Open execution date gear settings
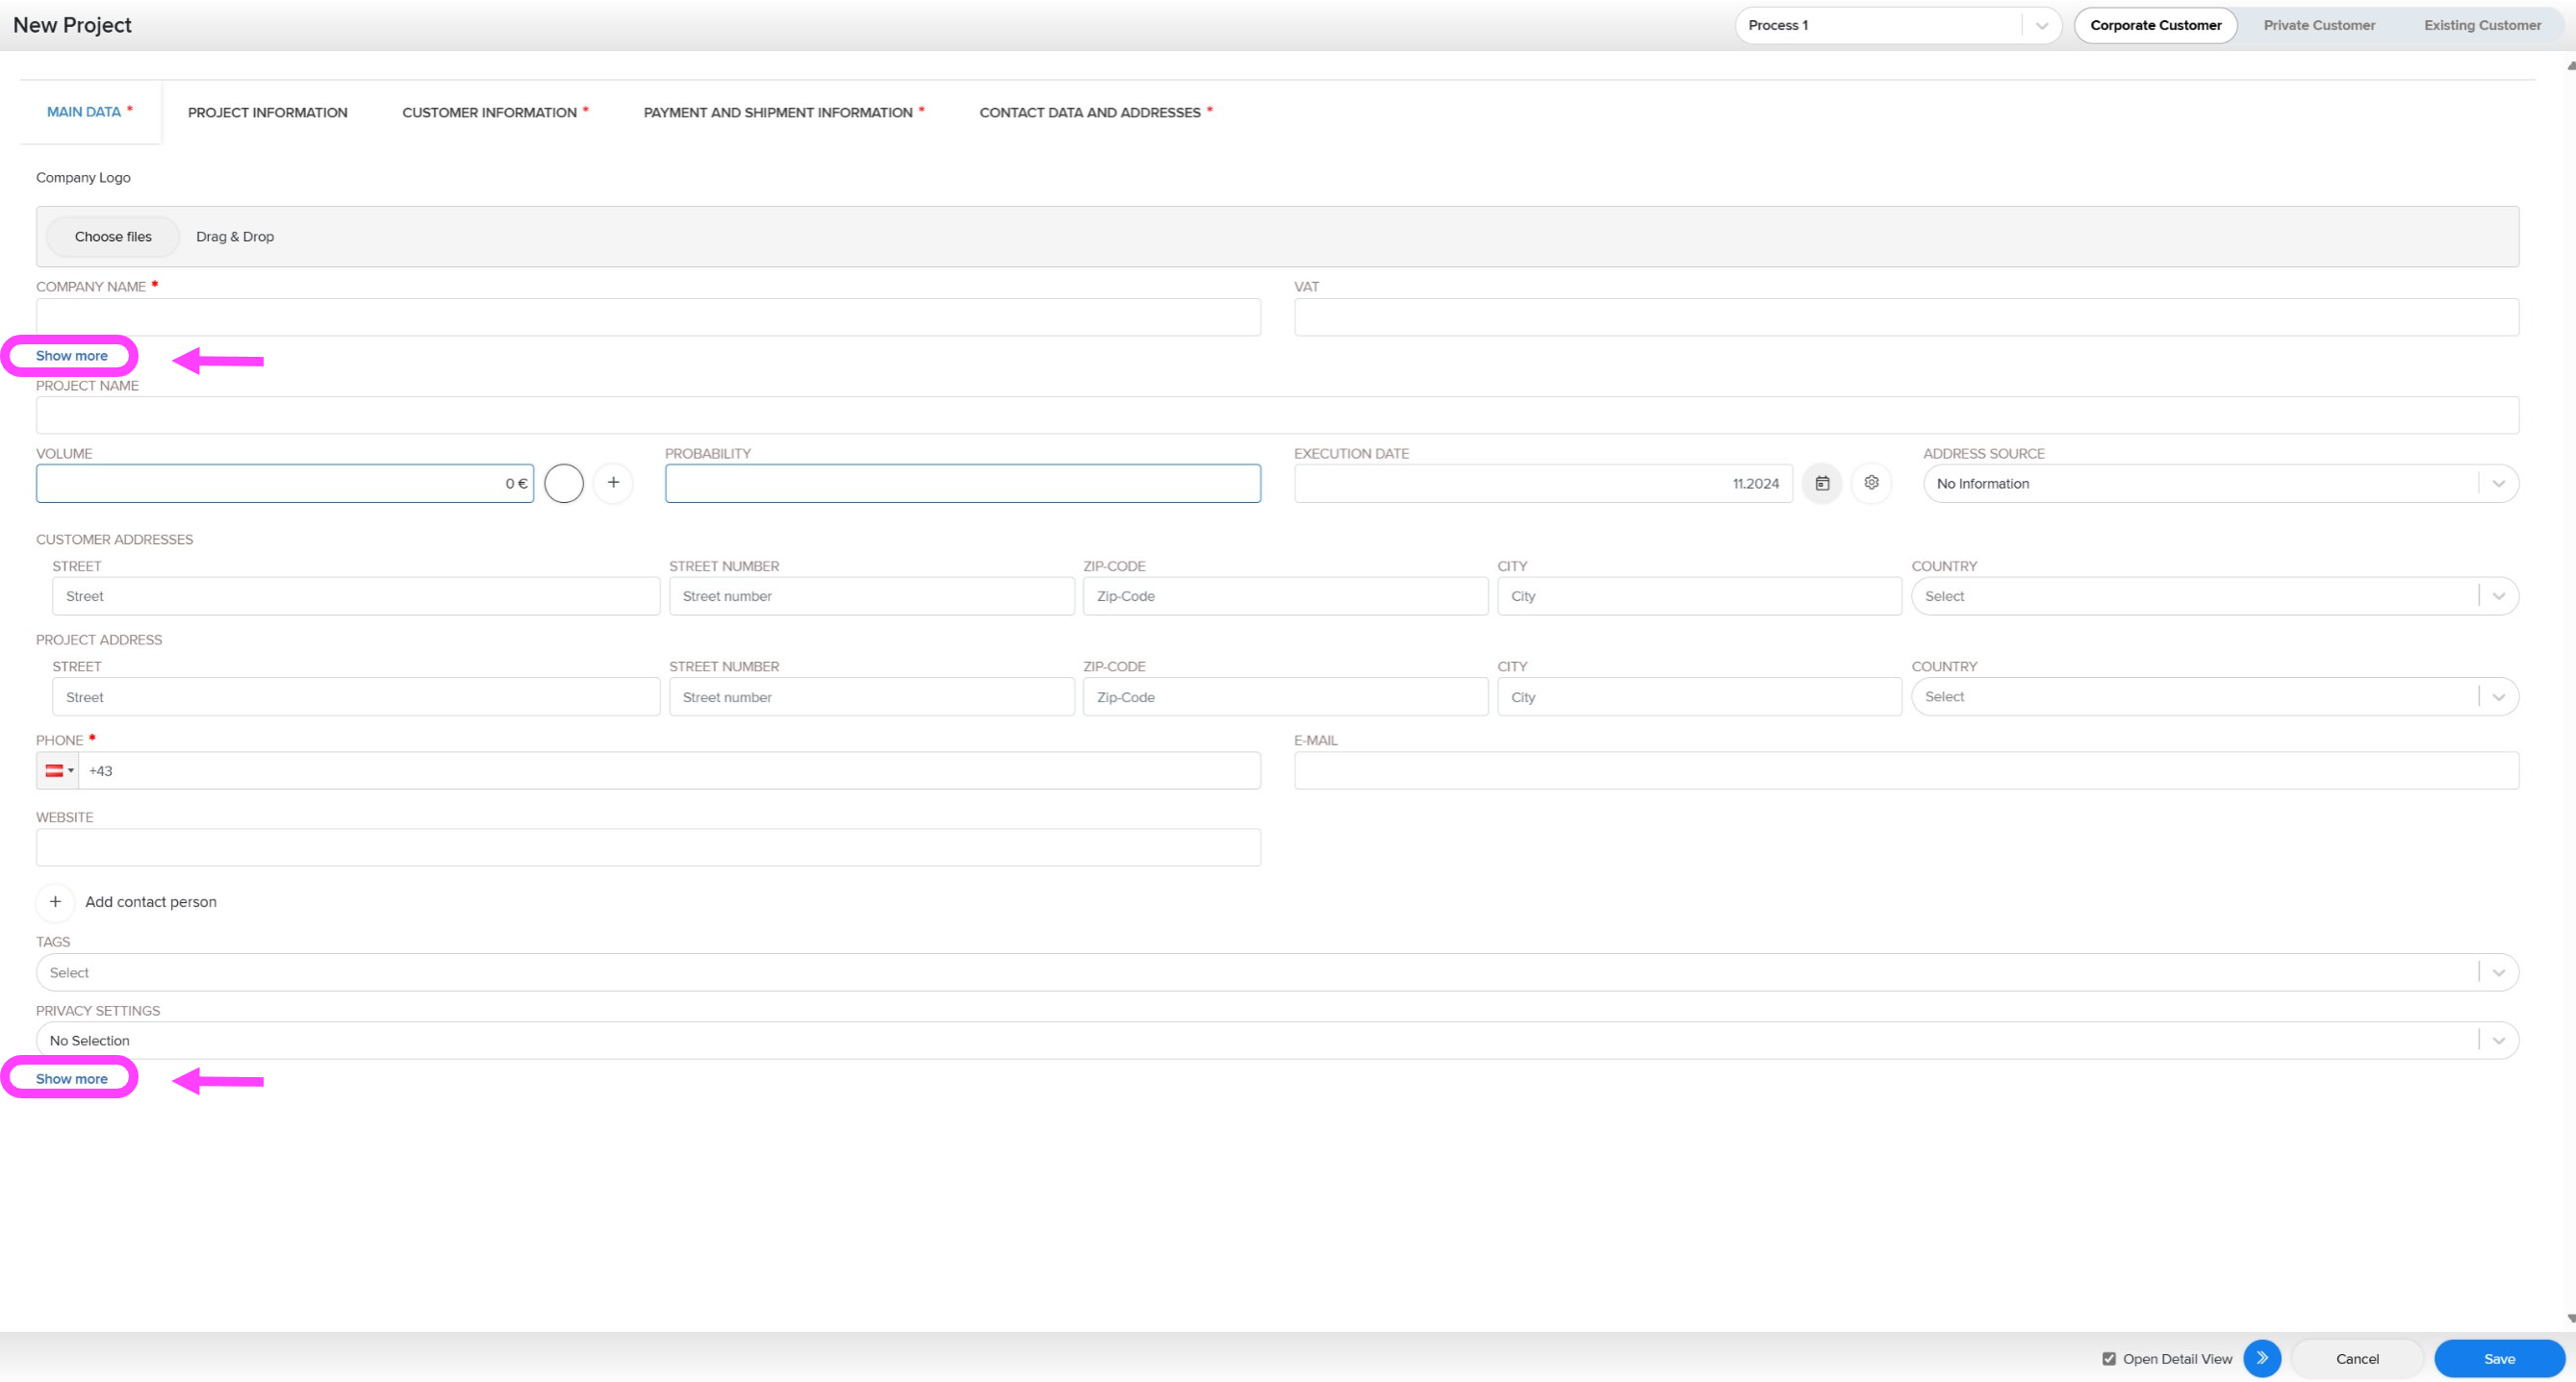Viewport: 2576px width, 1382px height. tap(1871, 484)
